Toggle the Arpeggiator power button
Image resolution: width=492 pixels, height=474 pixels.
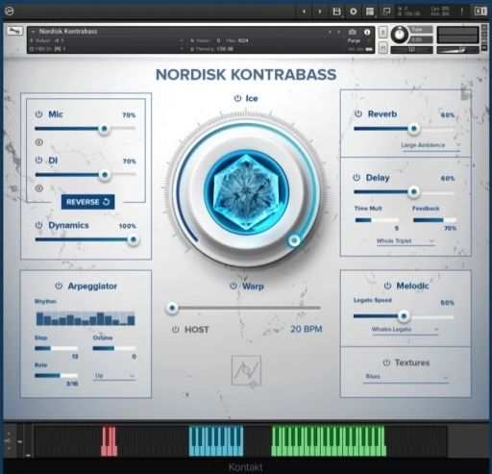(59, 286)
